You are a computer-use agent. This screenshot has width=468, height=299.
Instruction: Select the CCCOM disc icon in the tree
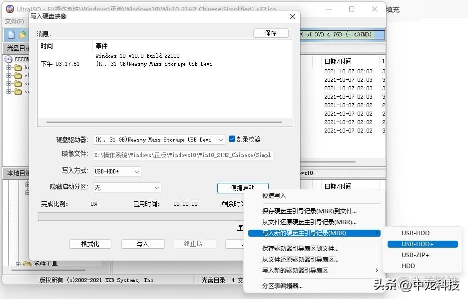point(8,59)
